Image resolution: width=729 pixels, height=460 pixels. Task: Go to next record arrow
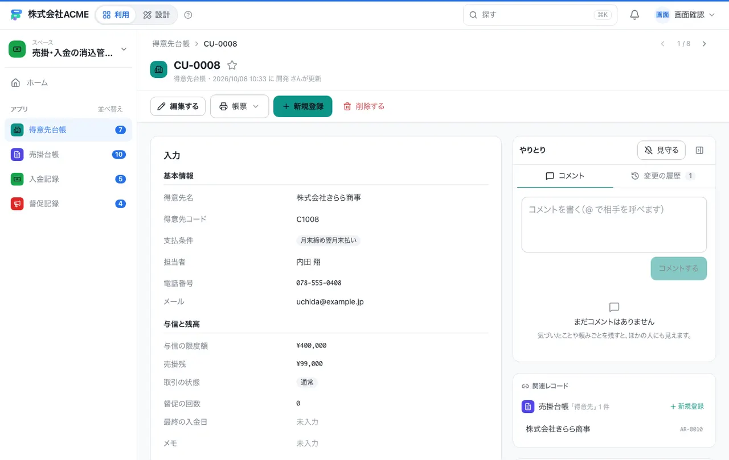[705, 44]
